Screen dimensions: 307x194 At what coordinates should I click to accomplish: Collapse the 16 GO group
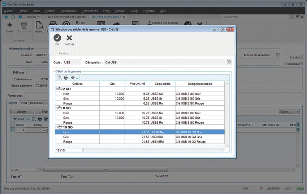coord(57,127)
